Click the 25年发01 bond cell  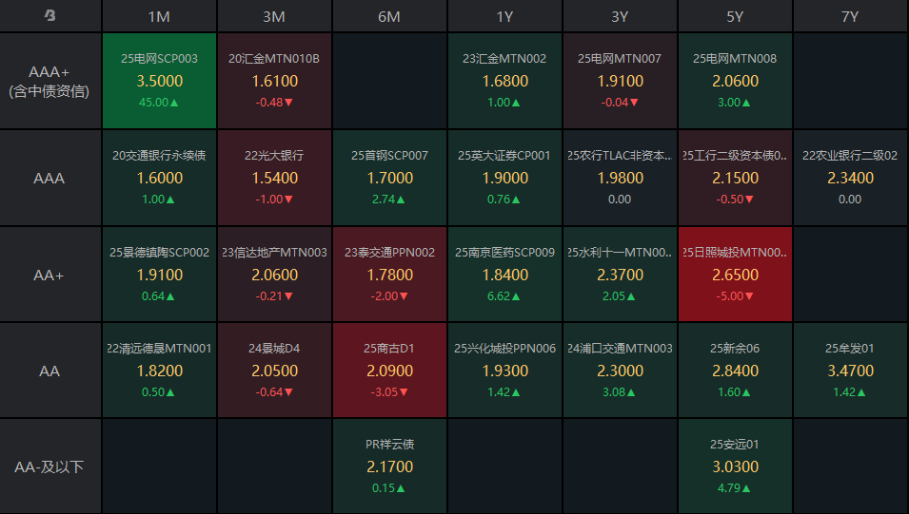[x=850, y=371]
